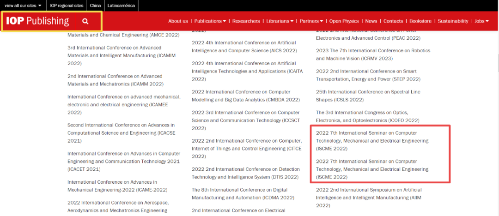Open the Sustainability page
This screenshot has height=216, width=499.
click(x=453, y=21)
